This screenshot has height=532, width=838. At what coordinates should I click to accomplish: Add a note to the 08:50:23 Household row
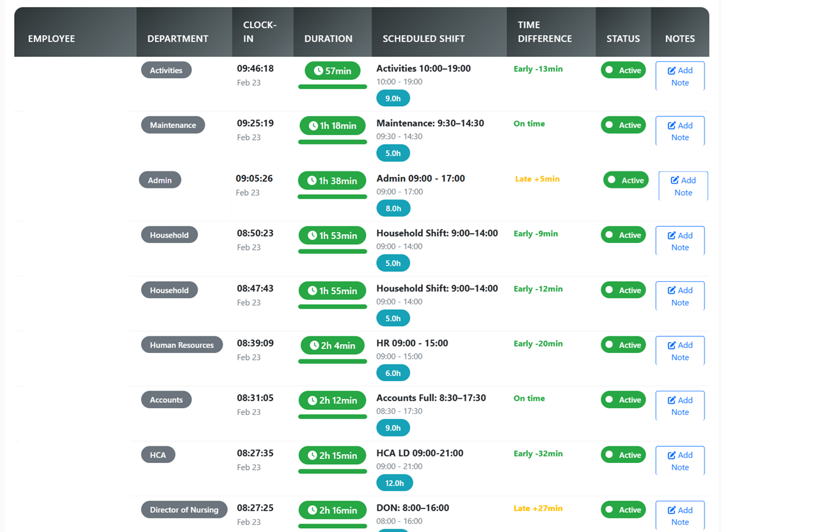[679, 241]
